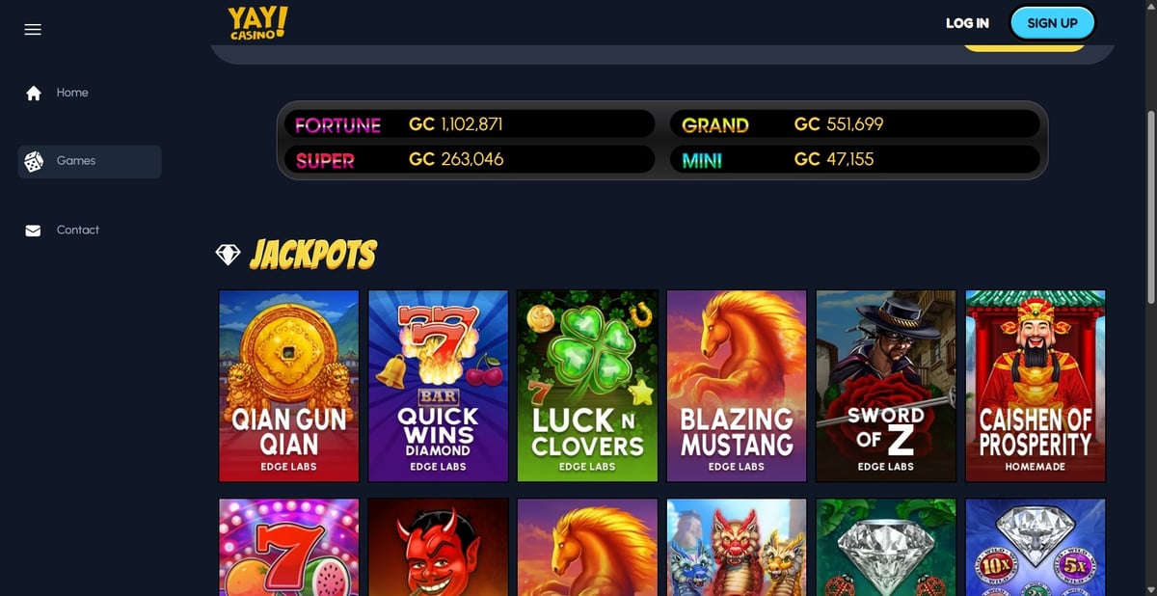Click the diamond icon beside Jackpots

[228, 255]
